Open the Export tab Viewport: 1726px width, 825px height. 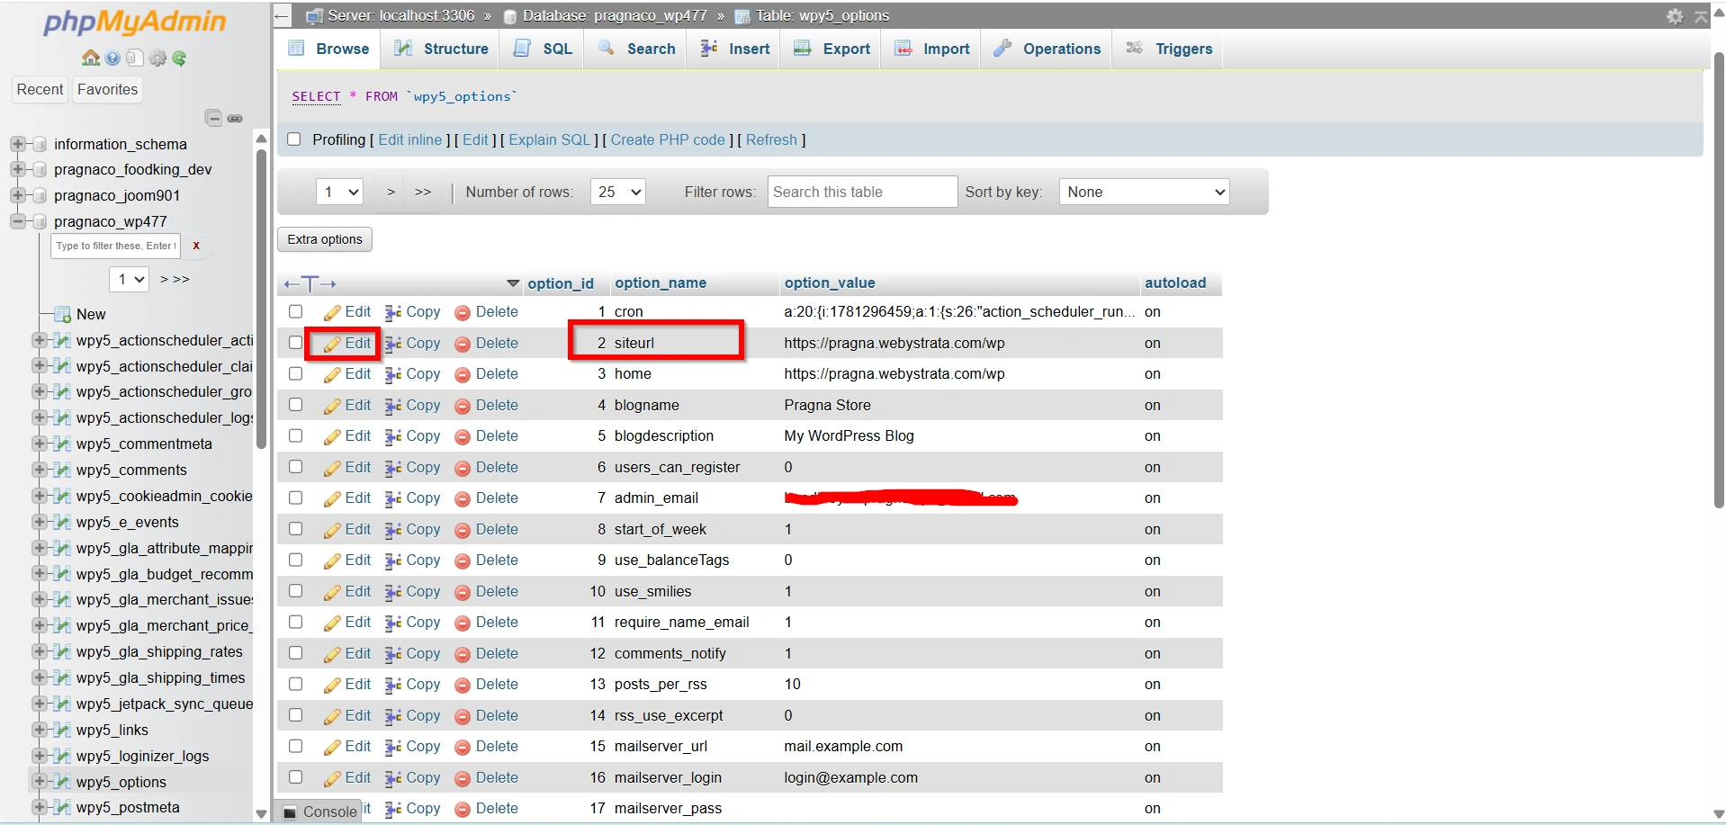point(832,49)
